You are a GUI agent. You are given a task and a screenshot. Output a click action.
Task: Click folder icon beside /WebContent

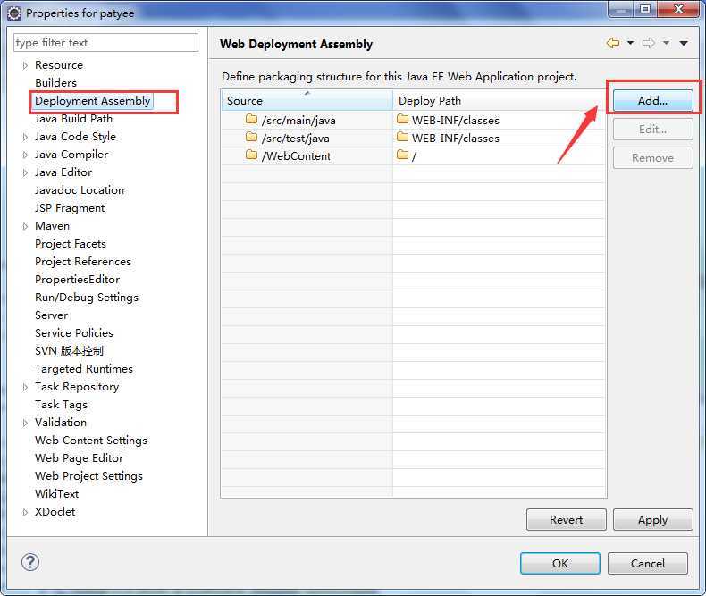pos(251,155)
